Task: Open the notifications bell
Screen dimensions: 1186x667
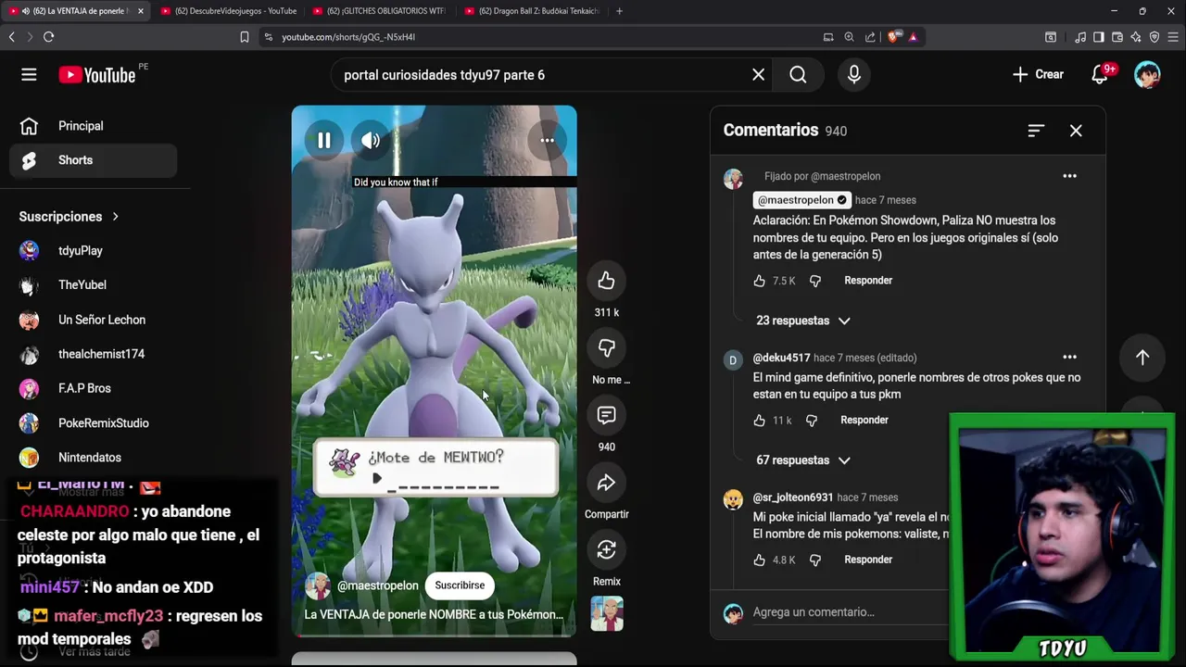Action: coord(1100,75)
